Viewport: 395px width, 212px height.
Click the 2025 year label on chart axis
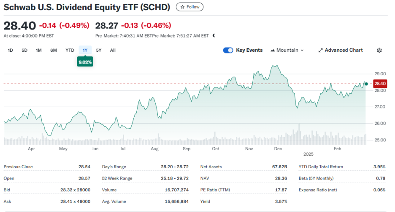[x=308, y=154]
